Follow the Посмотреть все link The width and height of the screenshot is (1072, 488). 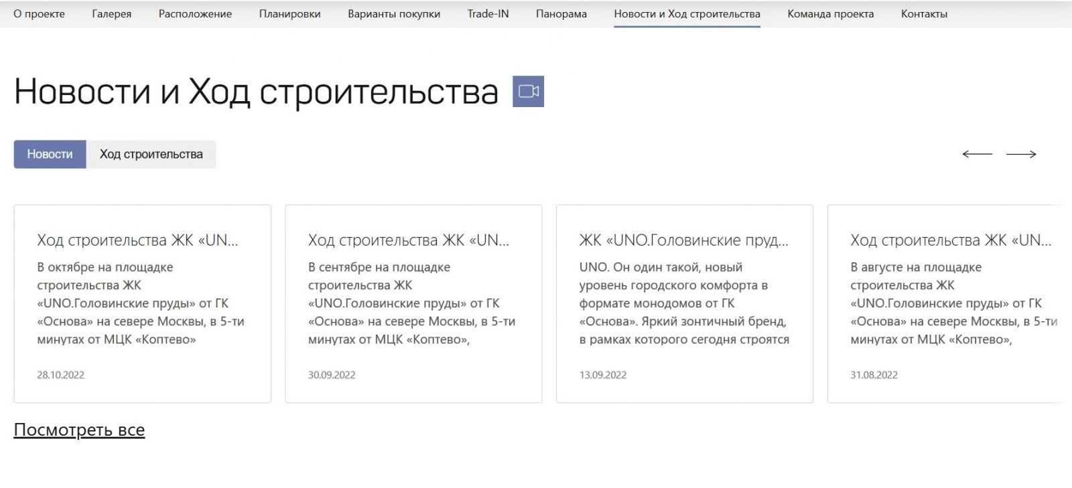(x=79, y=430)
